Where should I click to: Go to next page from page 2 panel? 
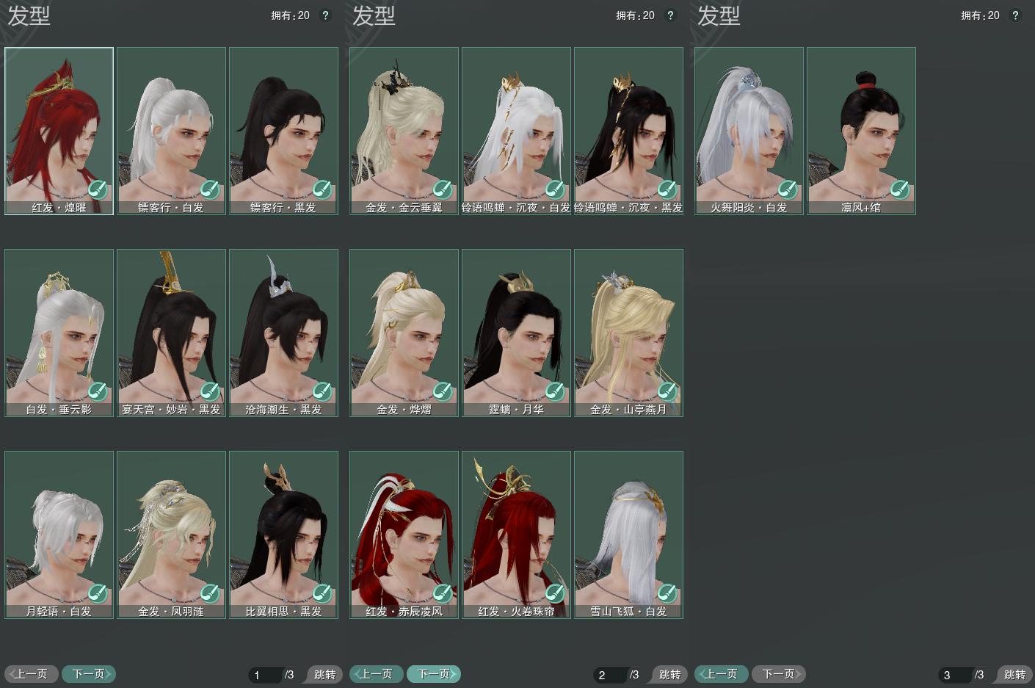pos(434,674)
